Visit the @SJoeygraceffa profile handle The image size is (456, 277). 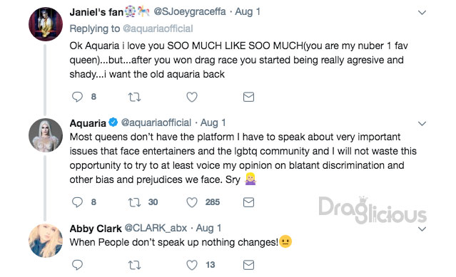(190, 11)
